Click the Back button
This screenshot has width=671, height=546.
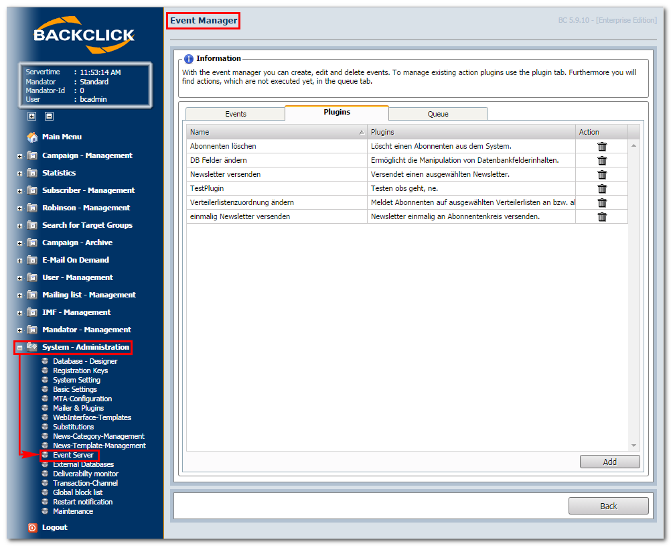click(x=608, y=506)
